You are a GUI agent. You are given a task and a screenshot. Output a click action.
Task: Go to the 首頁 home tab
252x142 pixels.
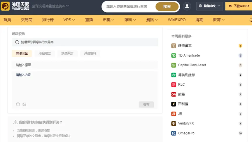(x=7, y=20)
